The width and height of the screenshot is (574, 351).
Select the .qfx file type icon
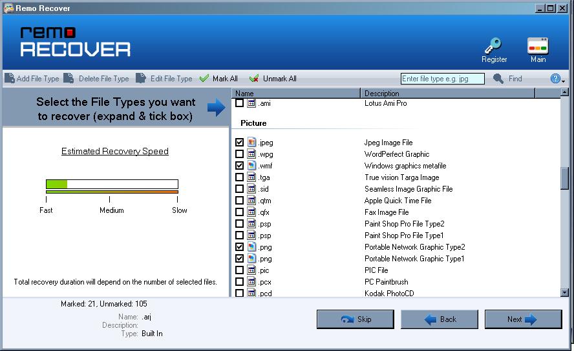tap(251, 212)
